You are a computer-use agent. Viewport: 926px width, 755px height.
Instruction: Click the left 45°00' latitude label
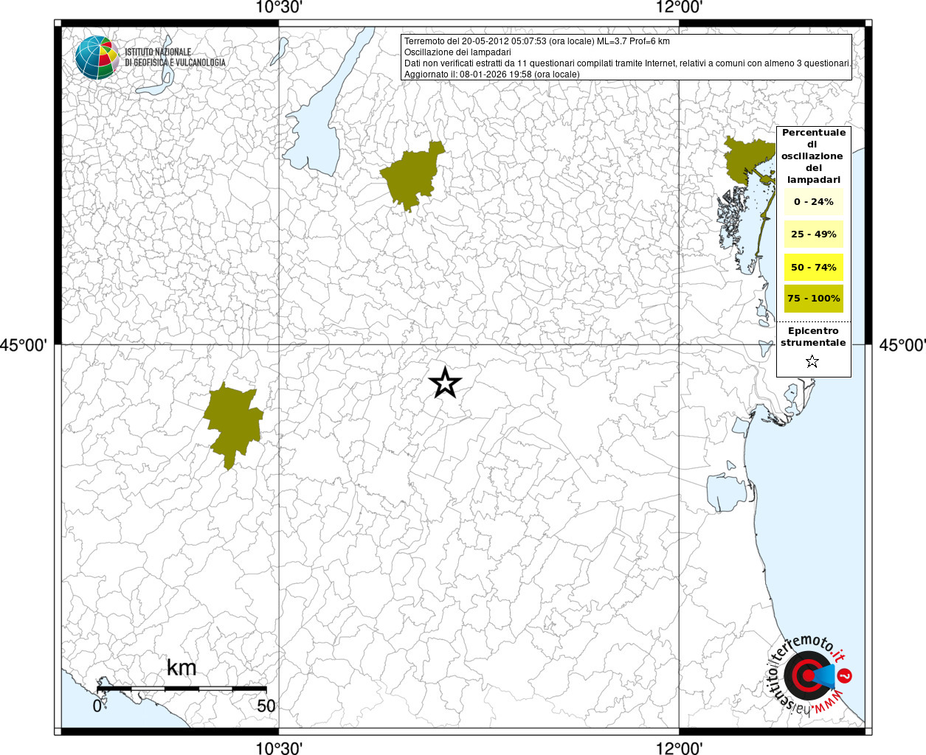point(24,345)
